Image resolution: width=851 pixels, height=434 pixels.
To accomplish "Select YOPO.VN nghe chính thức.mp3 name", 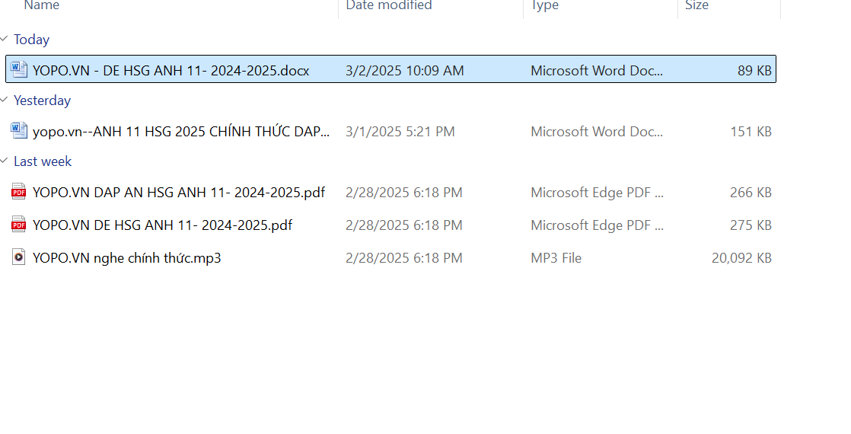I will 127,258.
